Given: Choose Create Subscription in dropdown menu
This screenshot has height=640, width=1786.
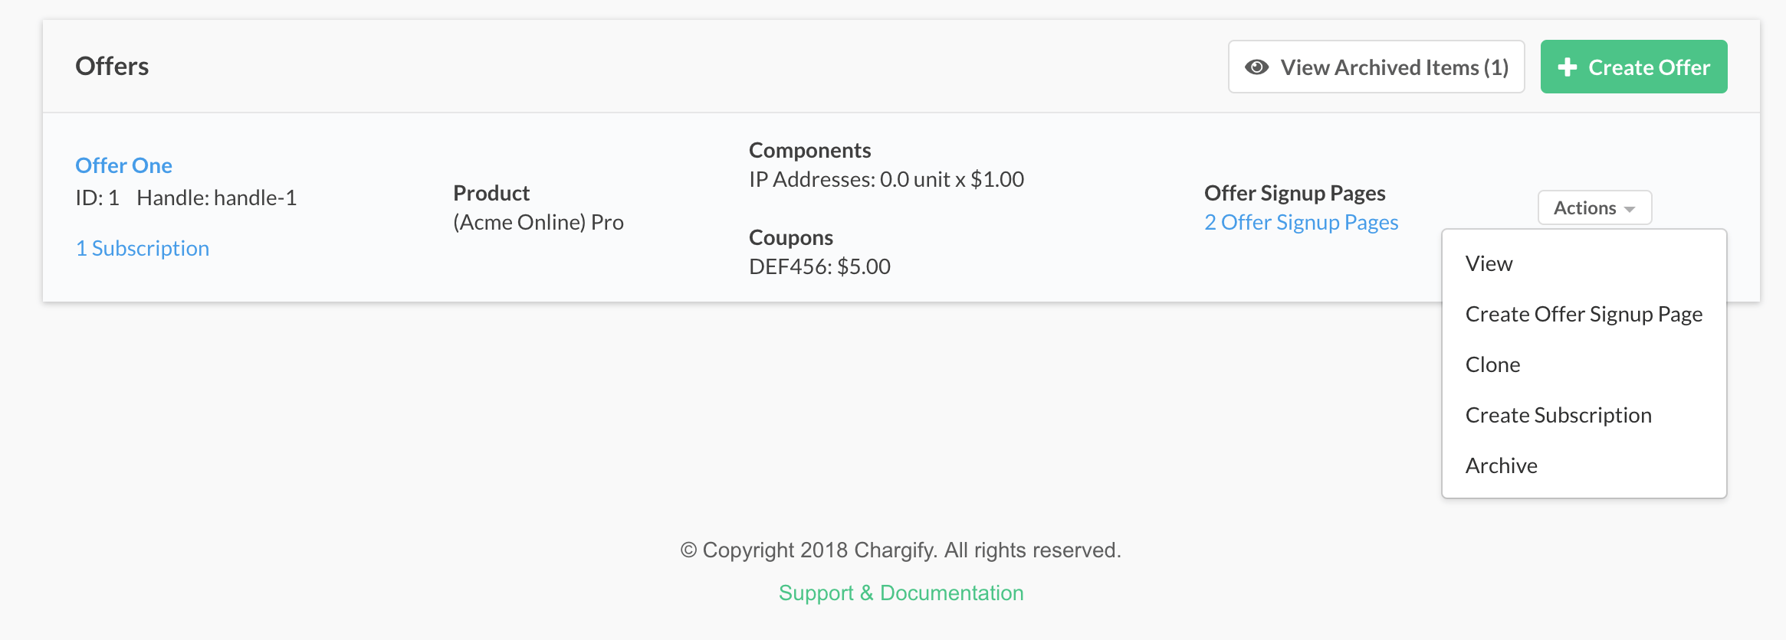Looking at the screenshot, I should (1558, 415).
